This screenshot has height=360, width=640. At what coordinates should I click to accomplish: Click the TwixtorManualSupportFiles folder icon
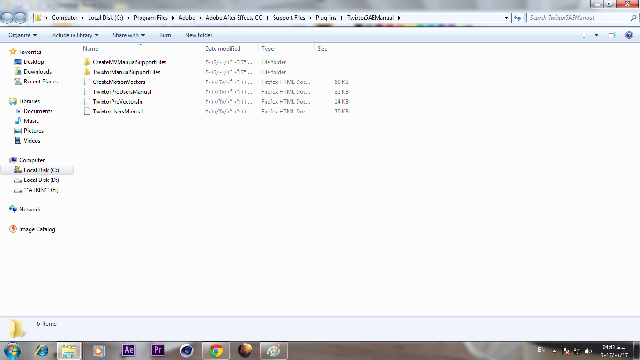(87, 72)
